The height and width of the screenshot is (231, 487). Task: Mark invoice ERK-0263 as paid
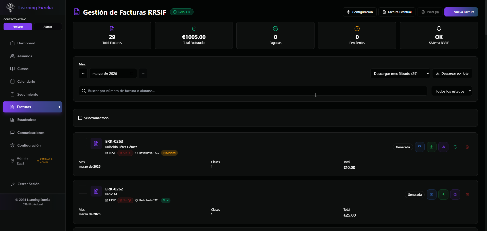tap(455, 147)
